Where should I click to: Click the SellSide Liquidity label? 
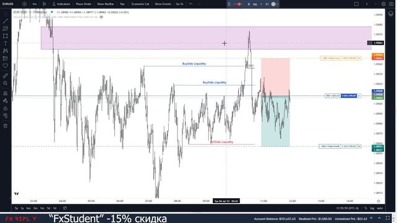point(222,142)
